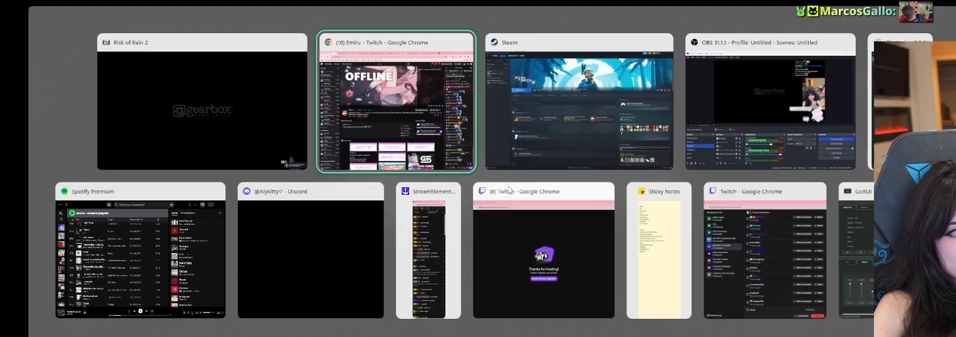Click the StreamElements icon in switcher
The height and width of the screenshot is (337, 956).
point(405,192)
